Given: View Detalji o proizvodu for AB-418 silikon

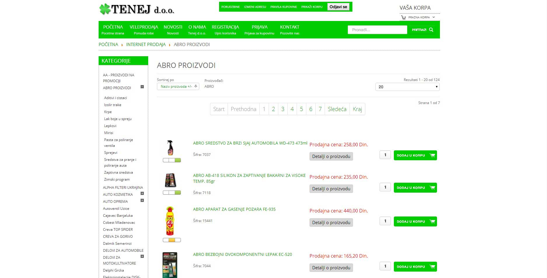Looking at the screenshot, I should tap(331, 189).
